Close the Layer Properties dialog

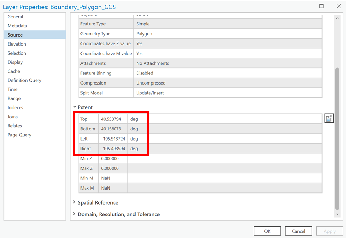(x=338, y=6)
